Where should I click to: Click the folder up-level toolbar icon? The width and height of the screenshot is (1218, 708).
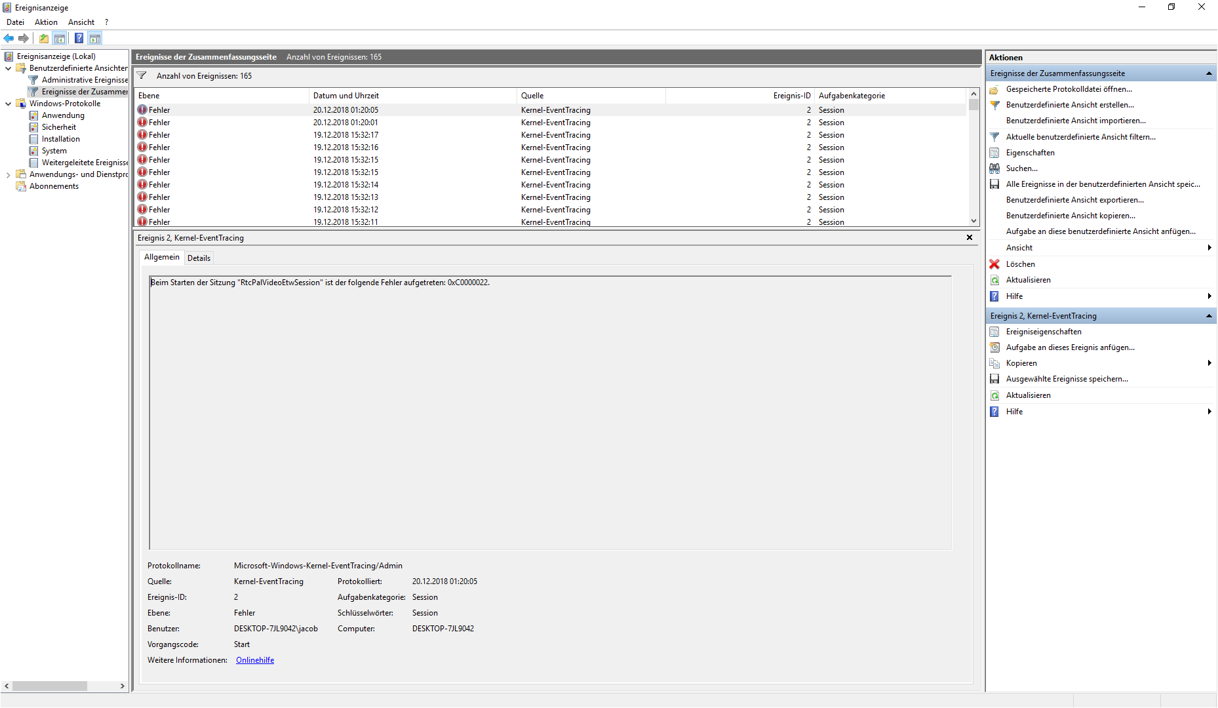[43, 39]
